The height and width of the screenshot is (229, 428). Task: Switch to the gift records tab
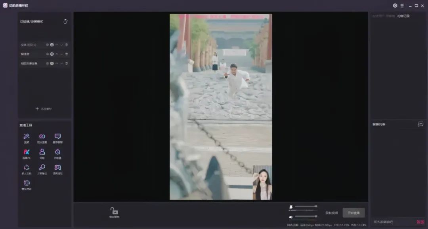pos(403,16)
